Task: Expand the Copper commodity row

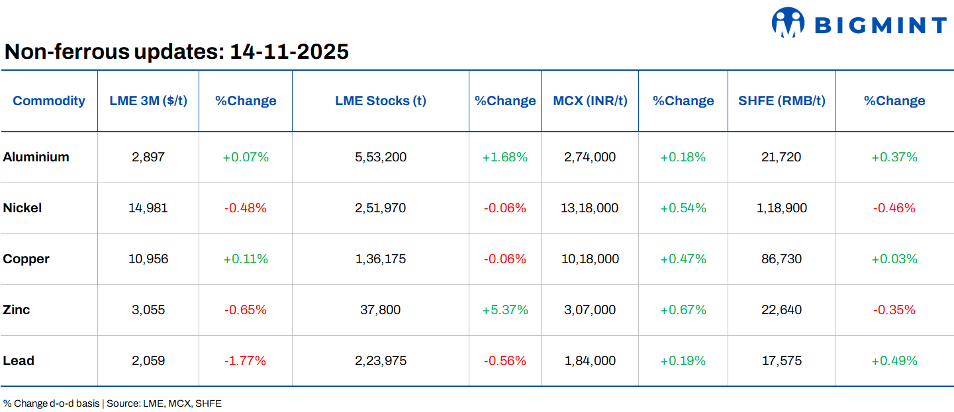Action: (26, 259)
